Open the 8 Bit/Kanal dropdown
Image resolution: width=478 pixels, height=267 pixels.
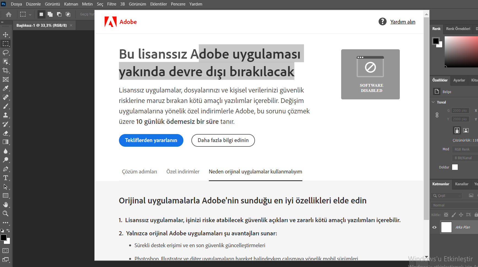pos(465,158)
